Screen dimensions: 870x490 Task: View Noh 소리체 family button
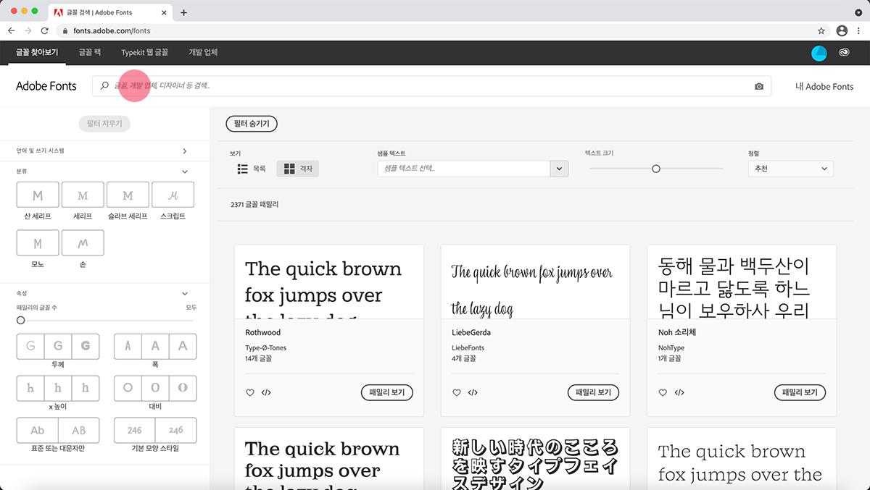point(800,393)
